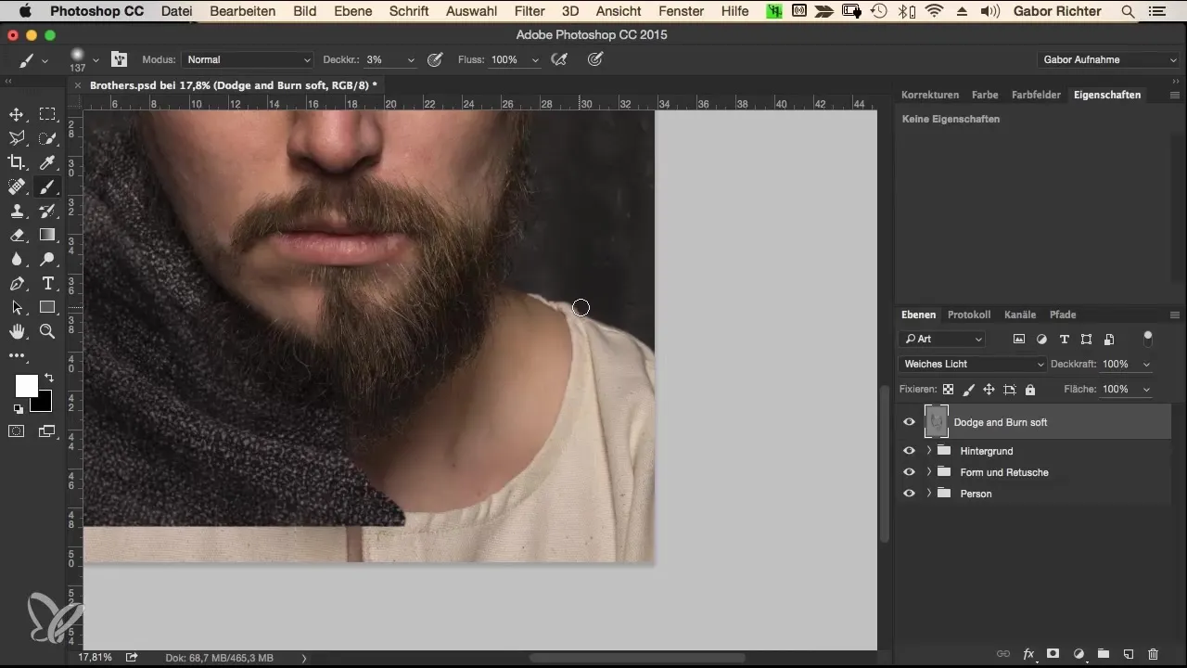This screenshot has width=1187, height=668.
Task: Hide the Dodge and Burn soft layer
Action: pyautogui.click(x=909, y=422)
